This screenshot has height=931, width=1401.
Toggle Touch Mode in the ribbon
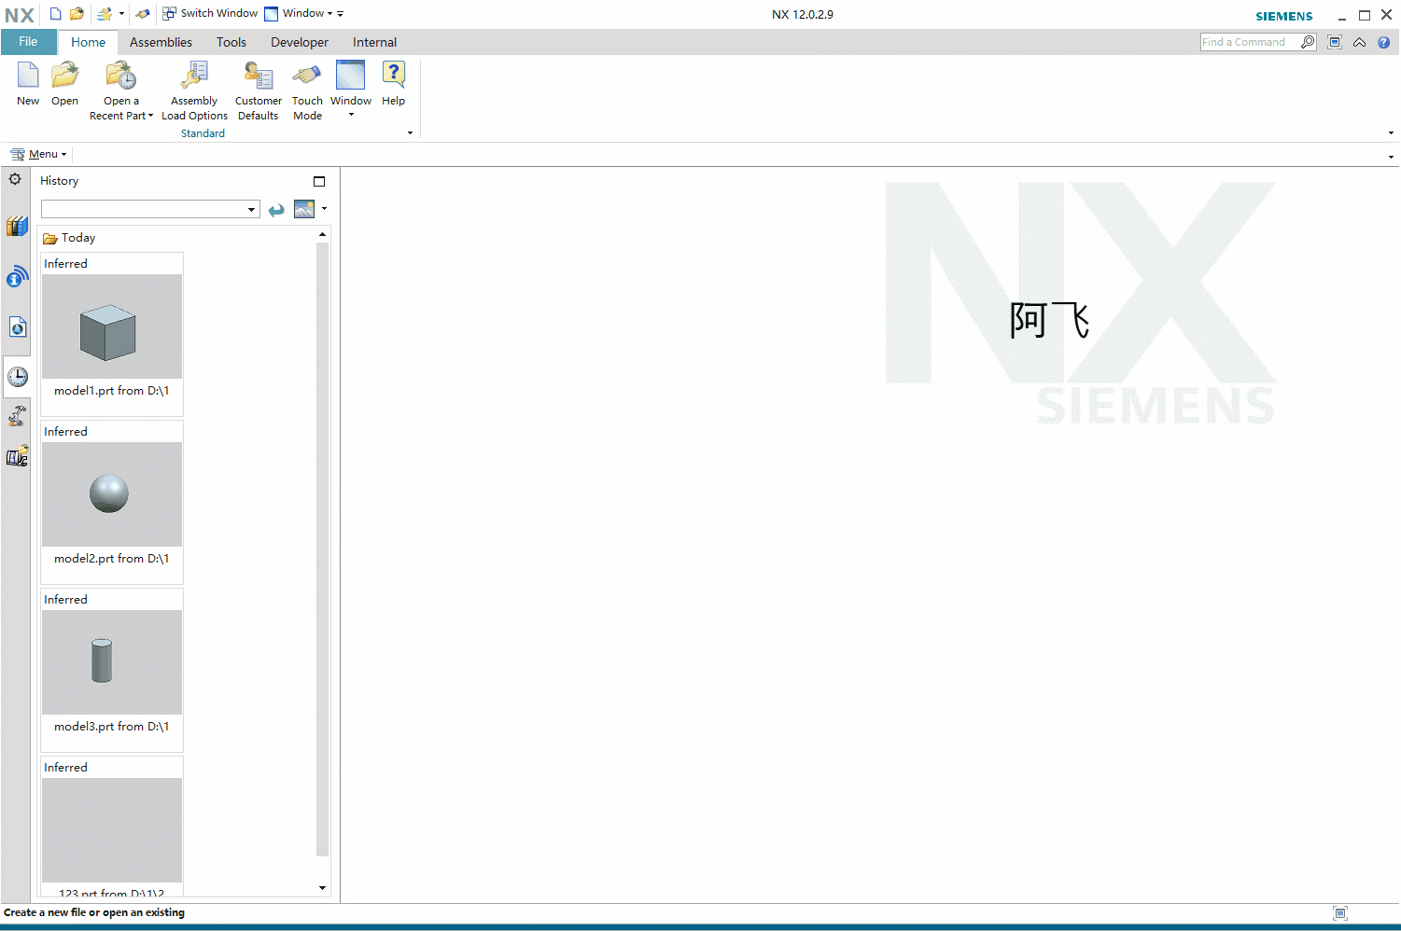point(307,90)
